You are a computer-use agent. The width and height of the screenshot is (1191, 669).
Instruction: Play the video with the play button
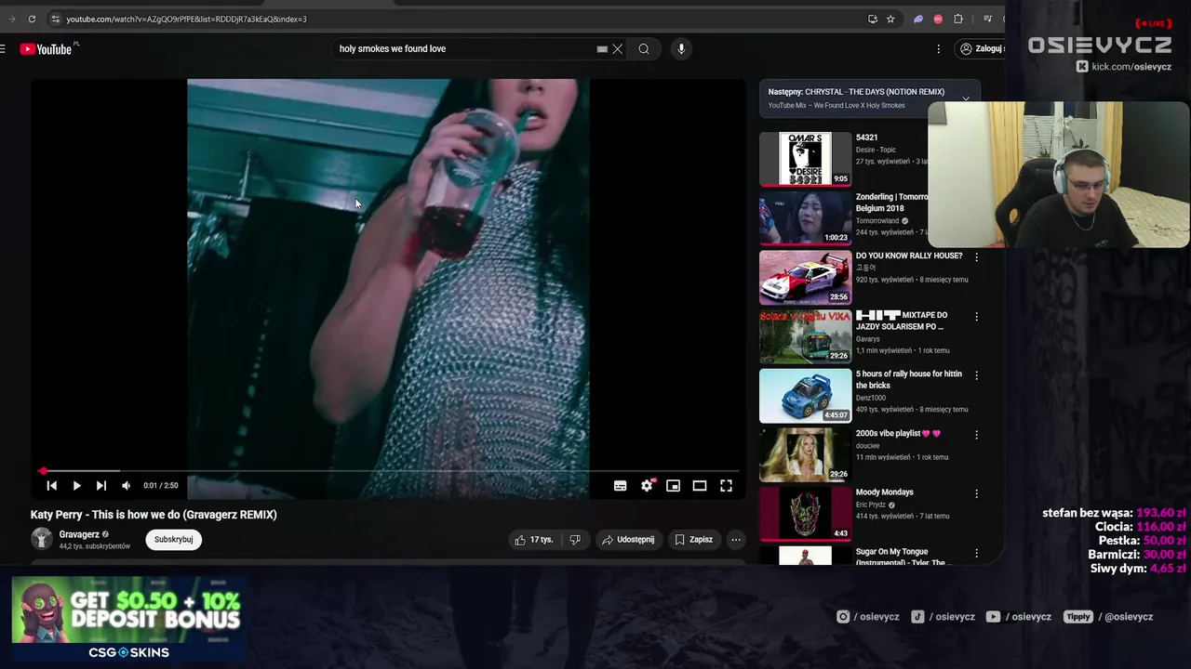(76, 486)
